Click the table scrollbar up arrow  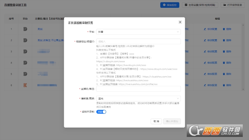(243, 25)
